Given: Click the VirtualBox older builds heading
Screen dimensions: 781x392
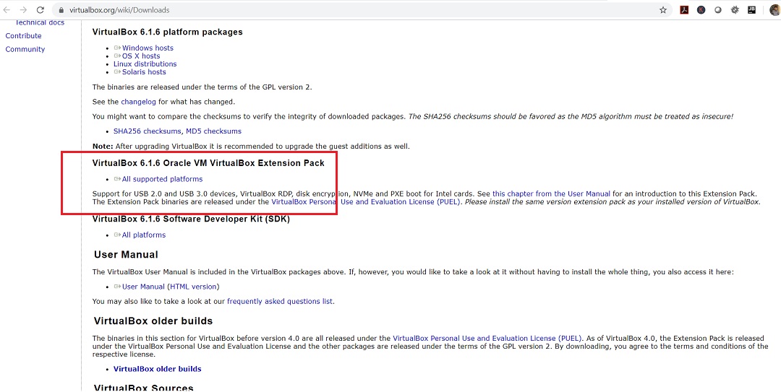Looking at the screenshot, I should coord(153,321).
